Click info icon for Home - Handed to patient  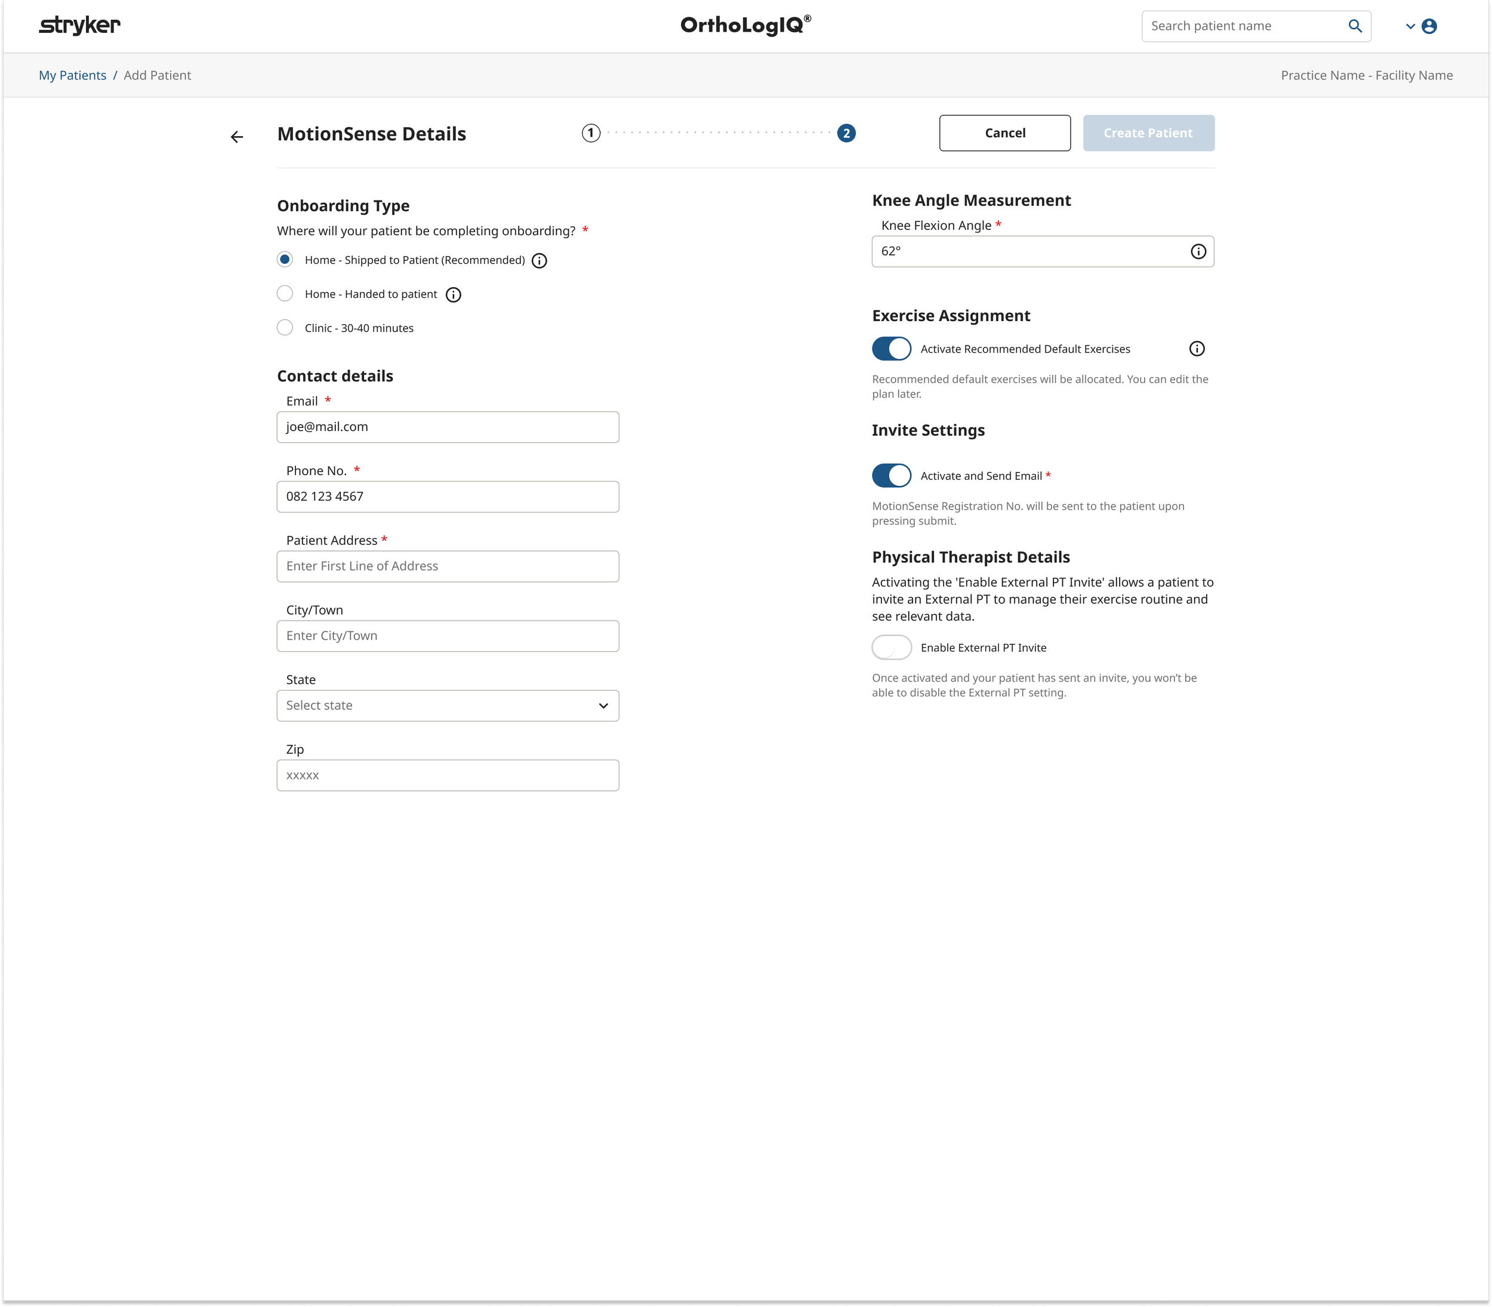(454, 295)
